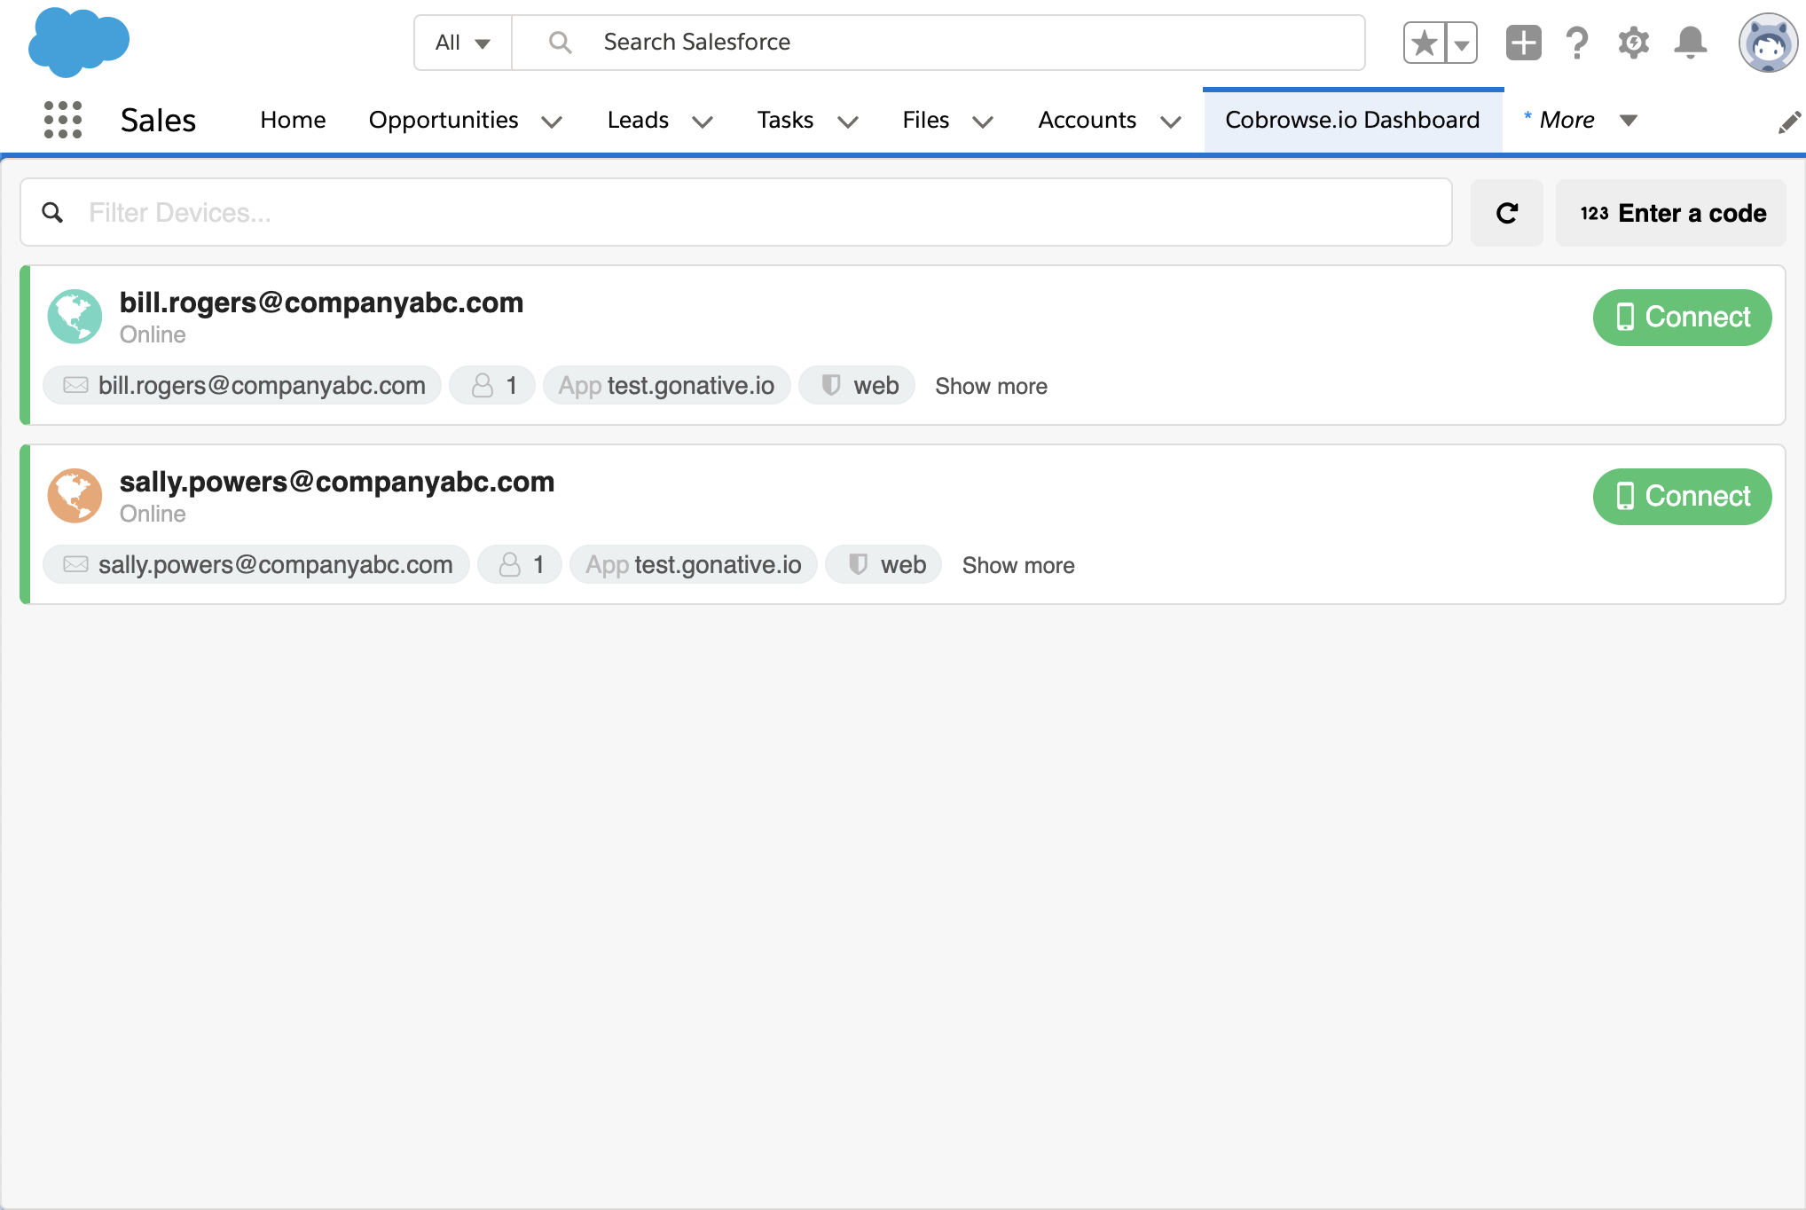Click the pencil edit navigation icon

(1787, 121)
